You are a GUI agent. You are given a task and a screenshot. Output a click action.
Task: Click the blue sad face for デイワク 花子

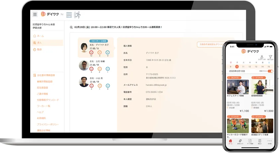click(108, 52)
